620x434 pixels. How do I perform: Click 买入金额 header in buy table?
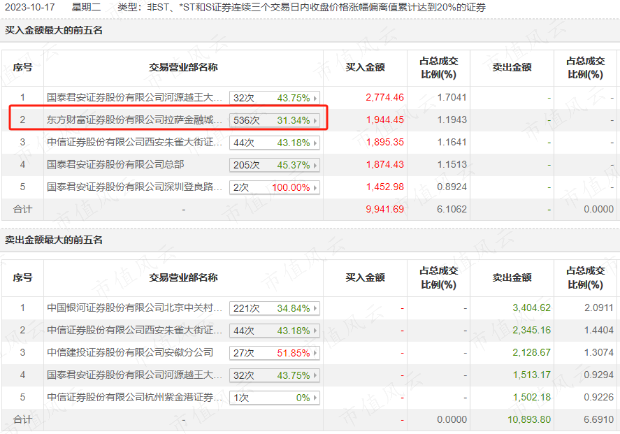pos(365,67)
